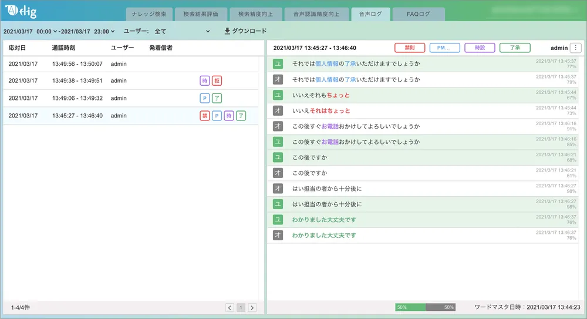Screen dimensions: 587x319
Task: Click the green 了 tag in the 13:49:06 row
Action: (x=217, y=98)
